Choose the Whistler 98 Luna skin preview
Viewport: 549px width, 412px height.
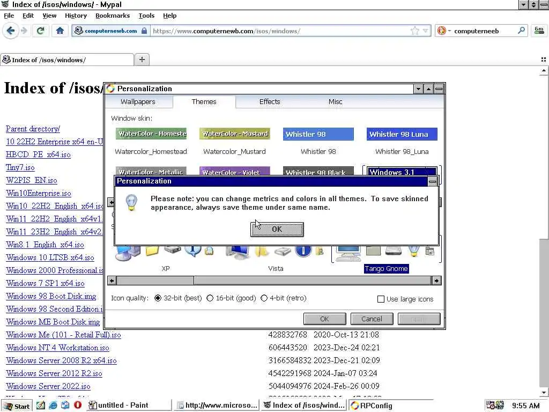(402, 134)
